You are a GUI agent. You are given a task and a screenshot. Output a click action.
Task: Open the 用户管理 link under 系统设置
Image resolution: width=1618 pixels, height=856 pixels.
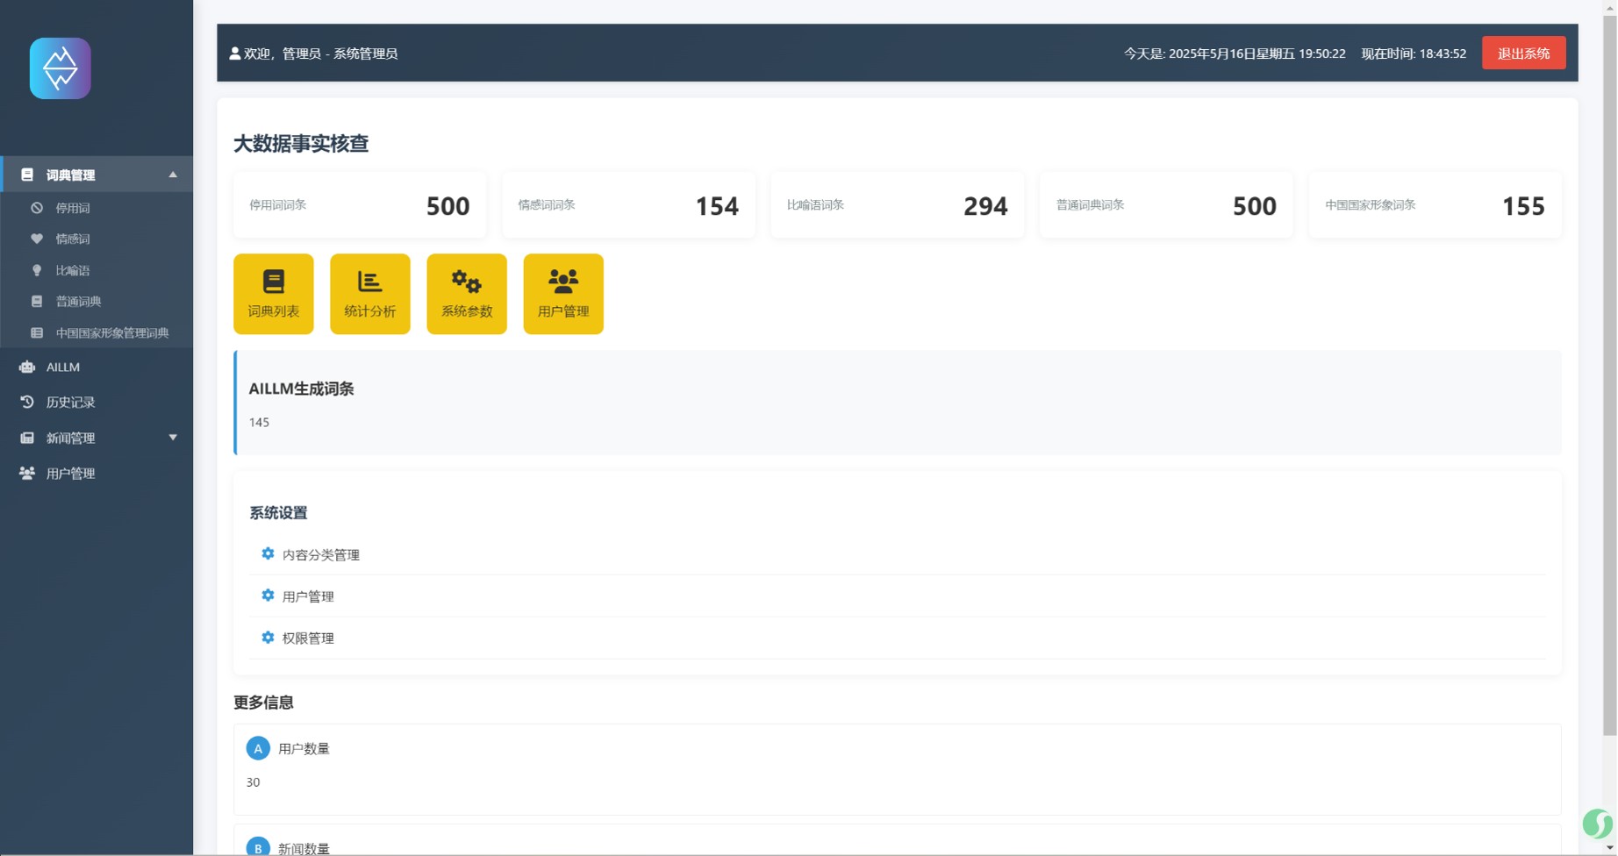click(308, 596)
